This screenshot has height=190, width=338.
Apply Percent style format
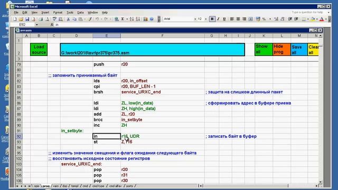(264, 19)
